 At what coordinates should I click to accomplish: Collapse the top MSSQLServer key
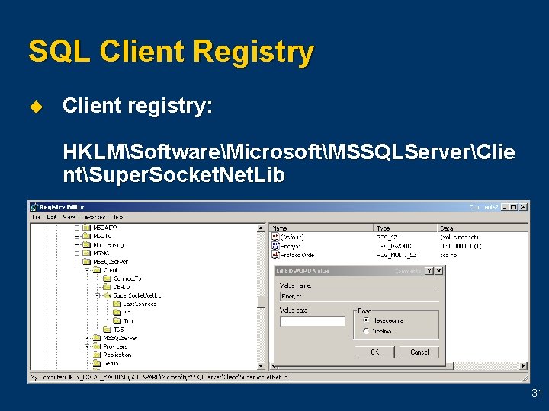click(x=77, y=261)
